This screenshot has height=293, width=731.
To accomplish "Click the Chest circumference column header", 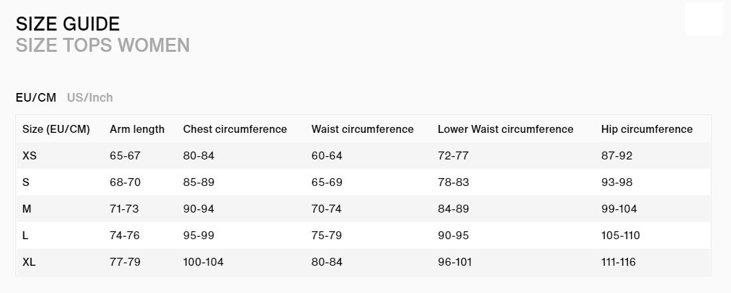I will [235, 130].
